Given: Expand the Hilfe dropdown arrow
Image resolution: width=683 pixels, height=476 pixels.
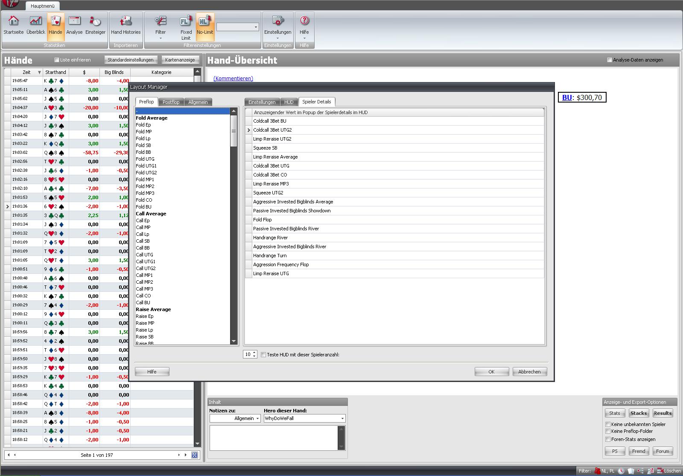Looking at the screenshot, I should pyautogui.click(x=304, y=38).
